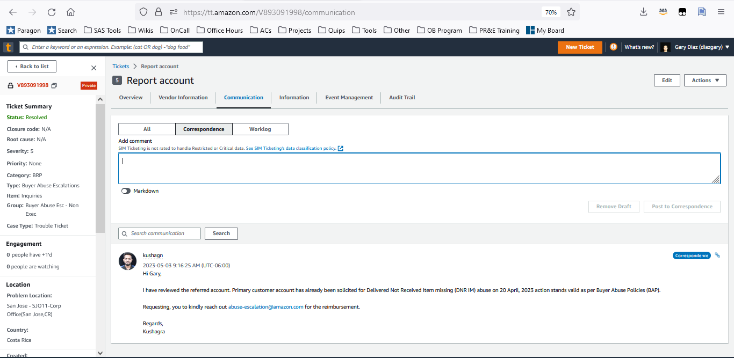Open the downloads arrow icon

(643, 12)
